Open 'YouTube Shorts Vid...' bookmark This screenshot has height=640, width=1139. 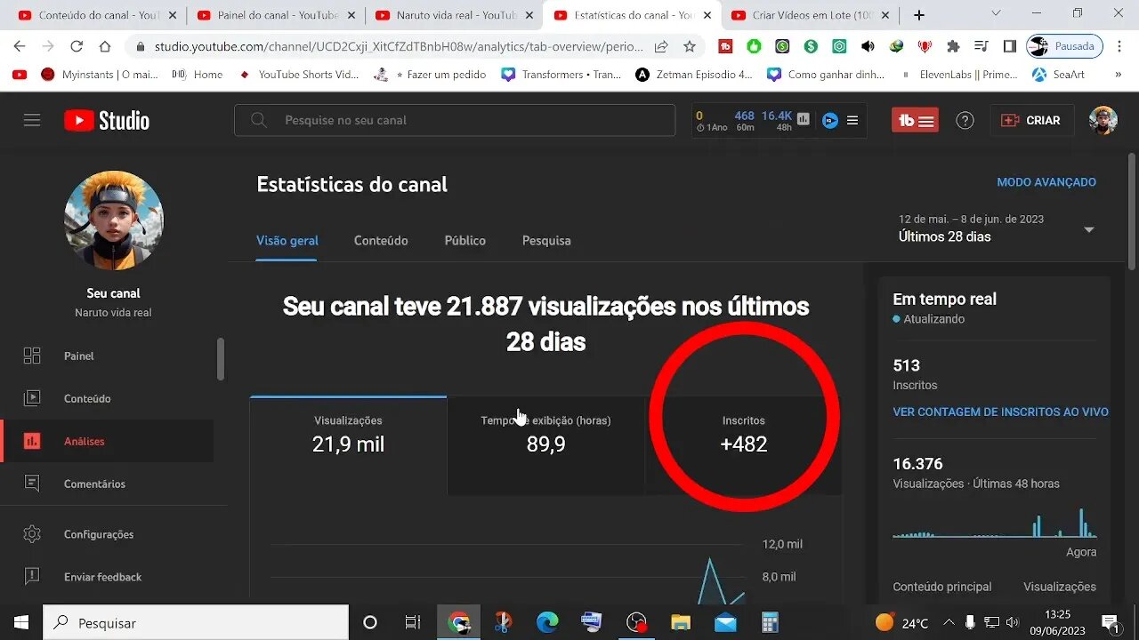point(298,75)
